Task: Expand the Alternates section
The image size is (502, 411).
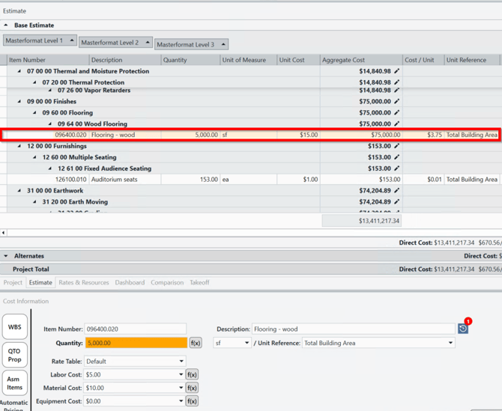Action: pyautogui.click(x=6, y=256)
